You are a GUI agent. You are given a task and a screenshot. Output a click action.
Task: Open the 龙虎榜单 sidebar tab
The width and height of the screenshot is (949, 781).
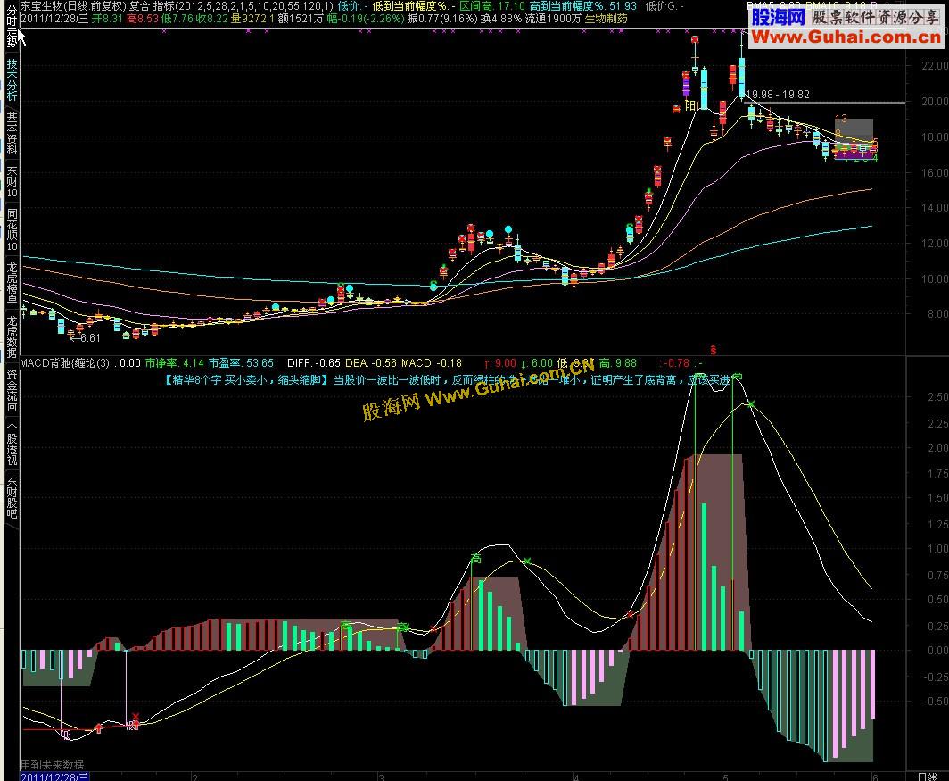click(x=12, y=283)
